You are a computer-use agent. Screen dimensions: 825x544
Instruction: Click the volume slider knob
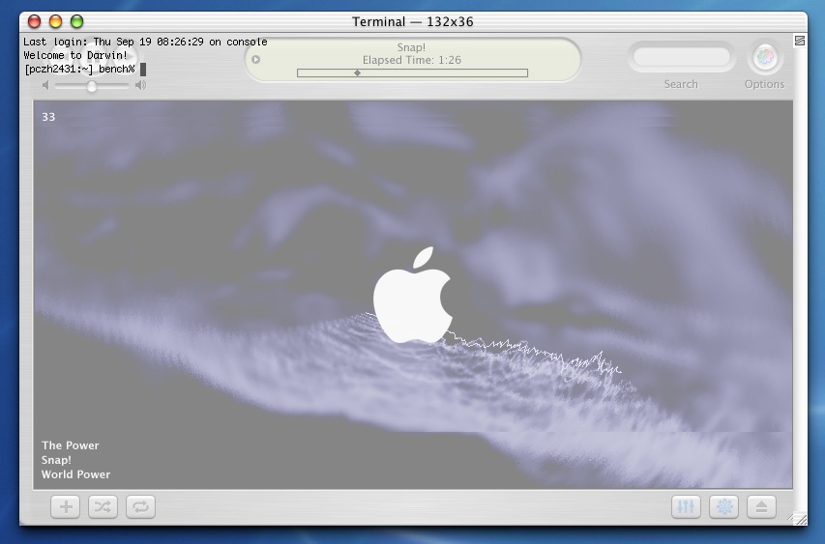[x=92, y=86]
